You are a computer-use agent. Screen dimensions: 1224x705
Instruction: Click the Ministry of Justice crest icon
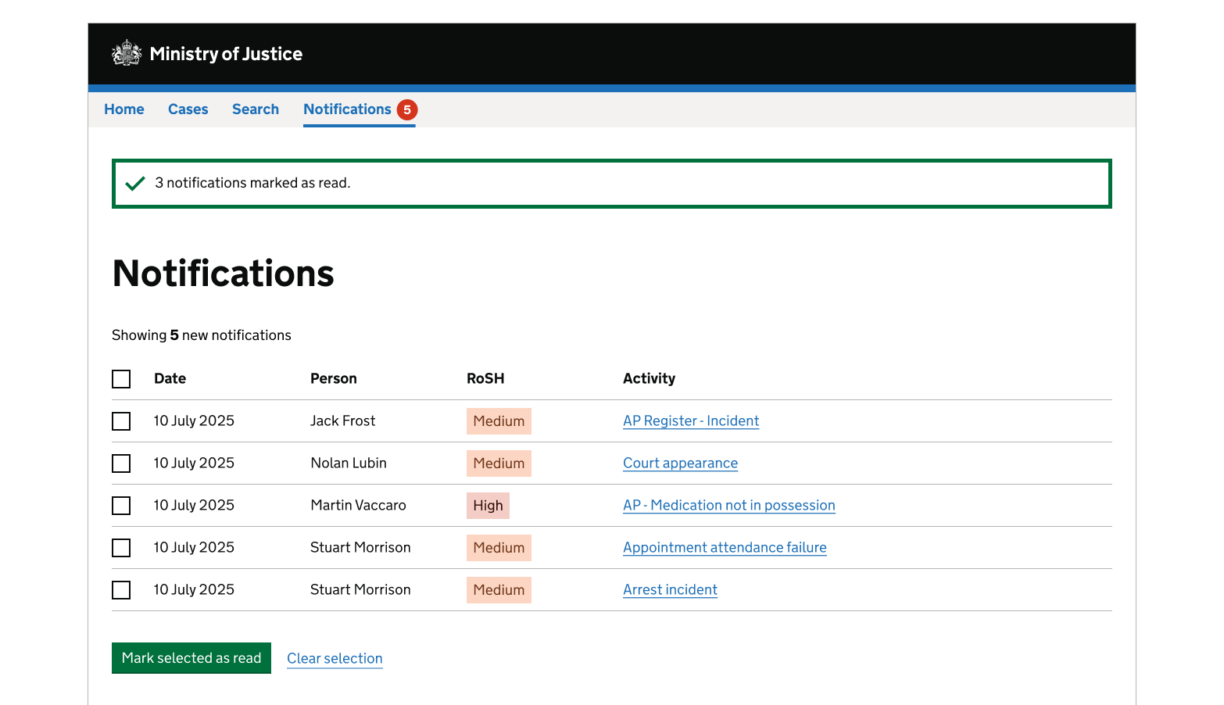[127, 53]
